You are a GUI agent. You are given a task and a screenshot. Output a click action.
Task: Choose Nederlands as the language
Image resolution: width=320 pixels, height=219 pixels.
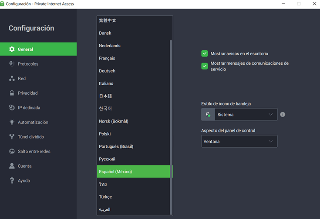[133, 46]
